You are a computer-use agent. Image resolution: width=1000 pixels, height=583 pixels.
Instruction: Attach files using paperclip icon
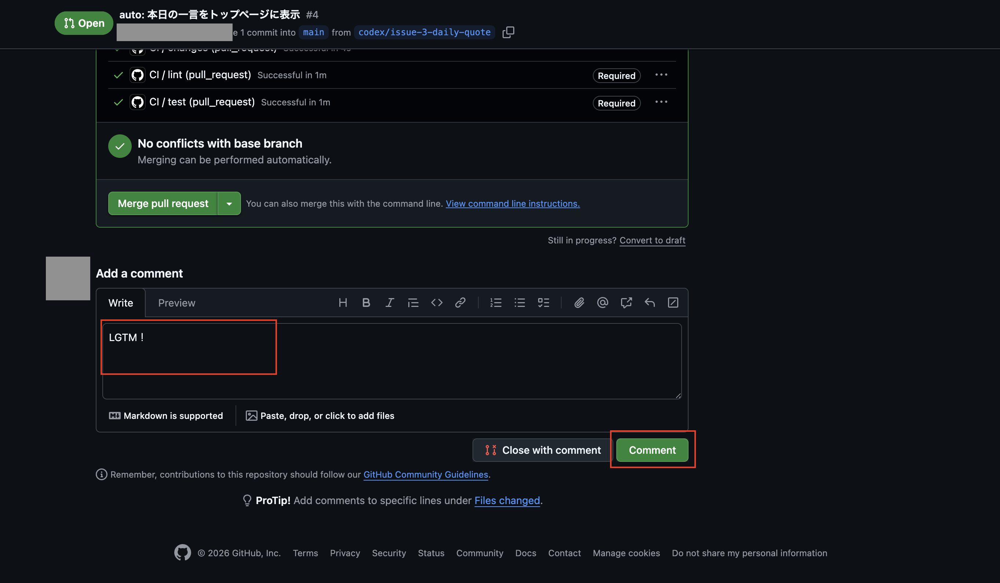pyautogui.click(x=579, y=303)
